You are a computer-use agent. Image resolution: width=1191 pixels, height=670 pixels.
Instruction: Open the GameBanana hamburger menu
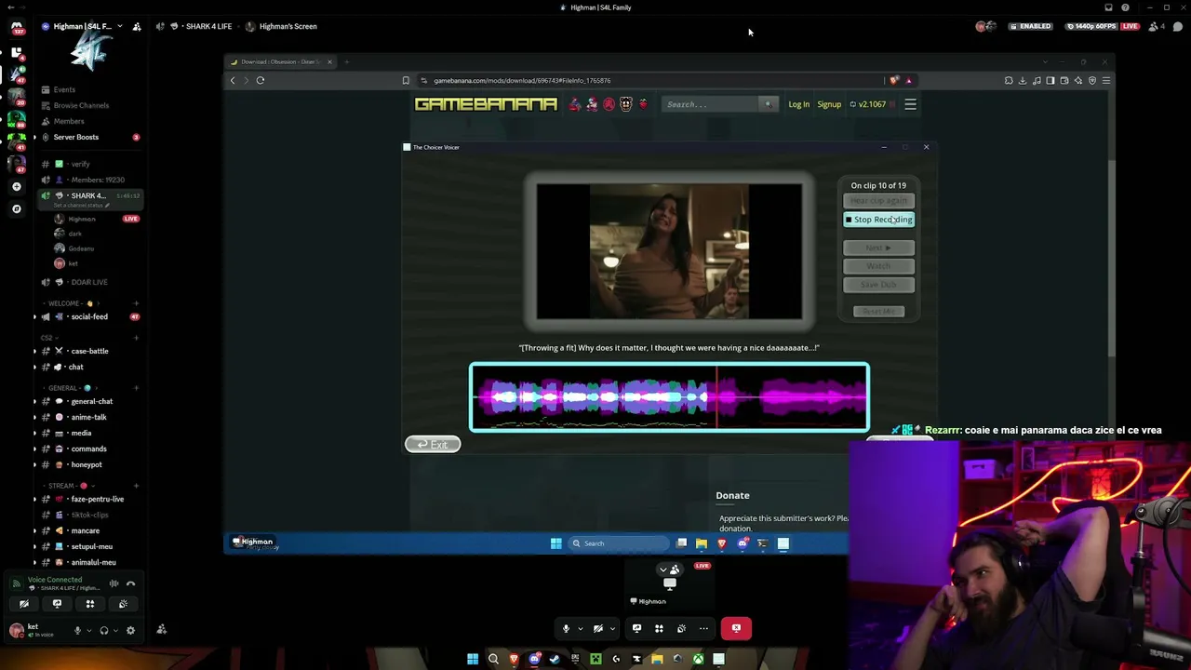coord(910,104)
